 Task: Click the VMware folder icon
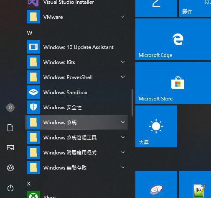(x=33, y=17)
